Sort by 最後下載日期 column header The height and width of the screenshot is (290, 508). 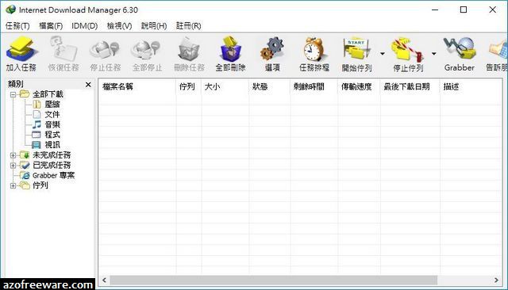tap(410, 86)
